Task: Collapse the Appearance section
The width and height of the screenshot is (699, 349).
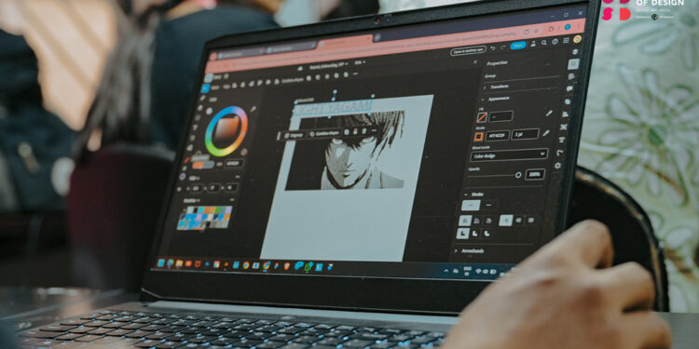Action: click(483, 100)
